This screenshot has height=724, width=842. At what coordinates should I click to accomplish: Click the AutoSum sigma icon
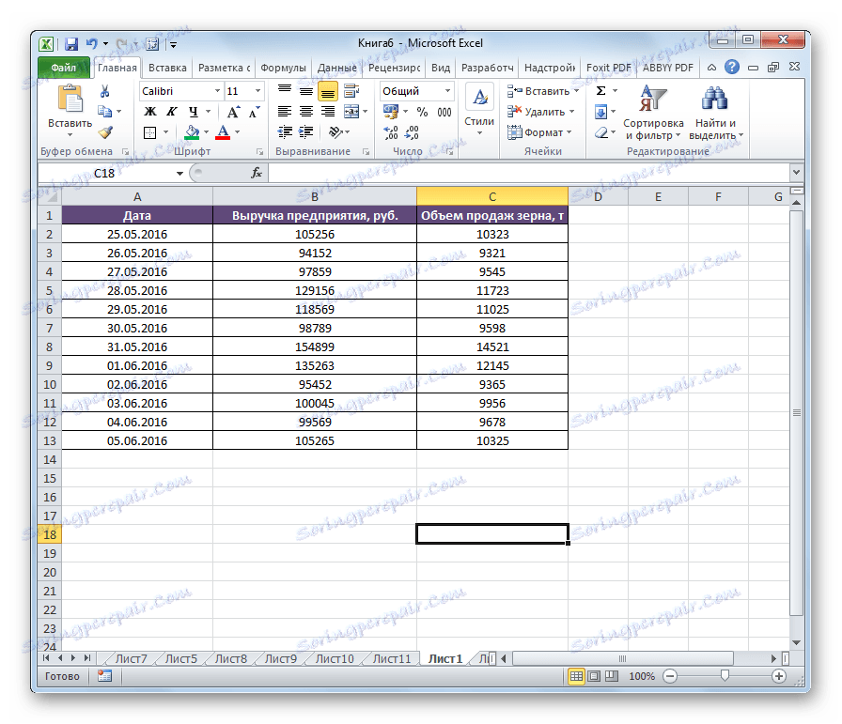click(x=601, y=91)
